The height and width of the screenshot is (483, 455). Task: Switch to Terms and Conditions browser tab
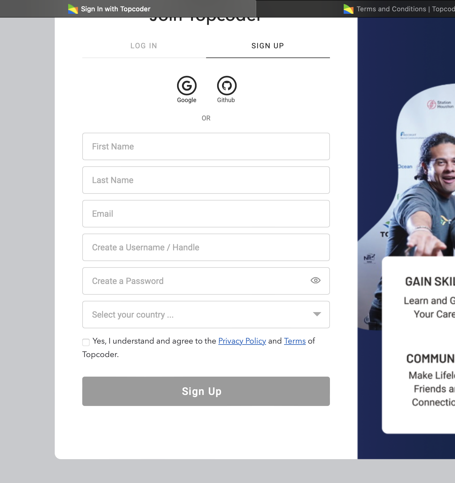click(x=398, y=9)
